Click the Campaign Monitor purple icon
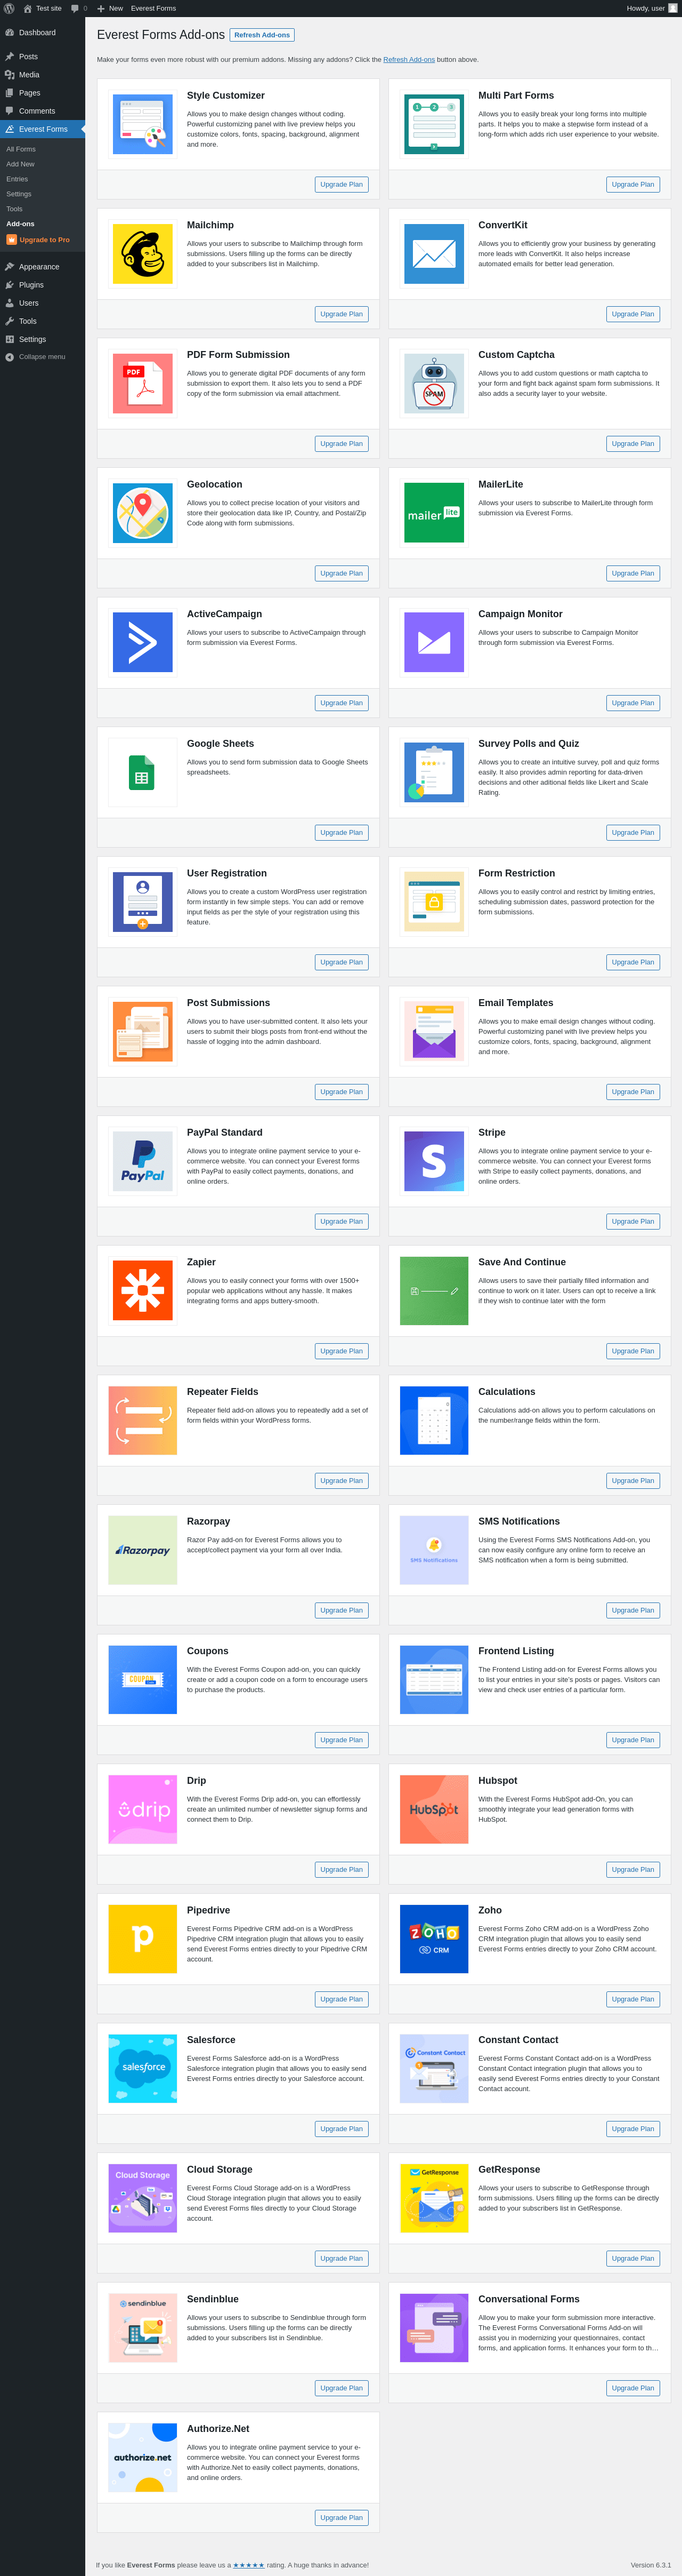682x2576 pixels. [x=434, y=643]
